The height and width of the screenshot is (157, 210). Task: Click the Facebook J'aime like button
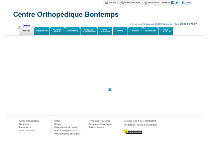[x=186, y=3]
